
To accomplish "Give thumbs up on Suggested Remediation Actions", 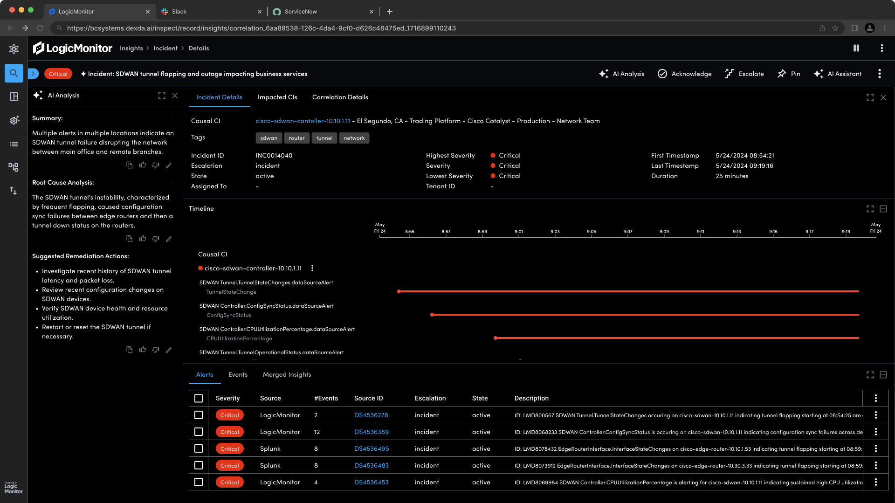I will tap(143, 350).
